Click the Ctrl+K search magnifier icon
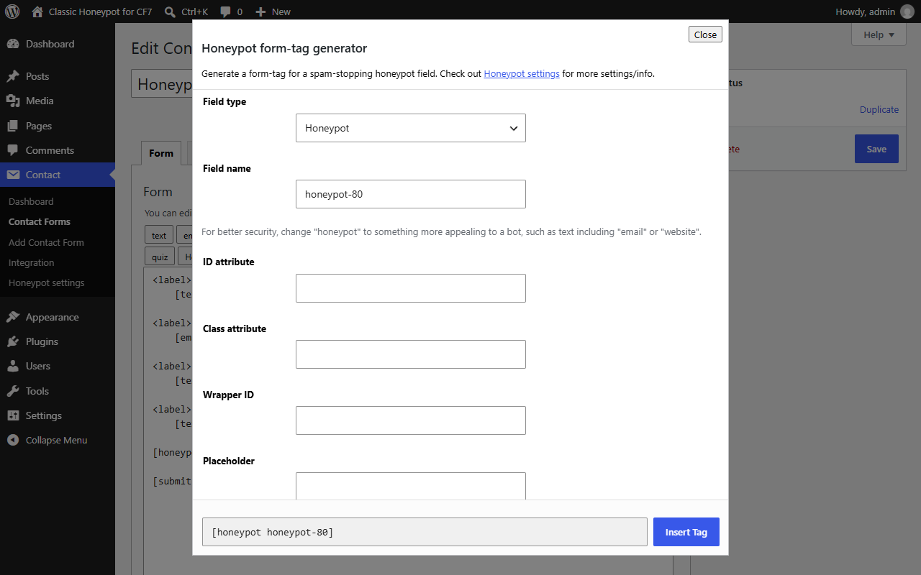The height and width of the screenshot is (575, 921). click(x=170, y=11)
